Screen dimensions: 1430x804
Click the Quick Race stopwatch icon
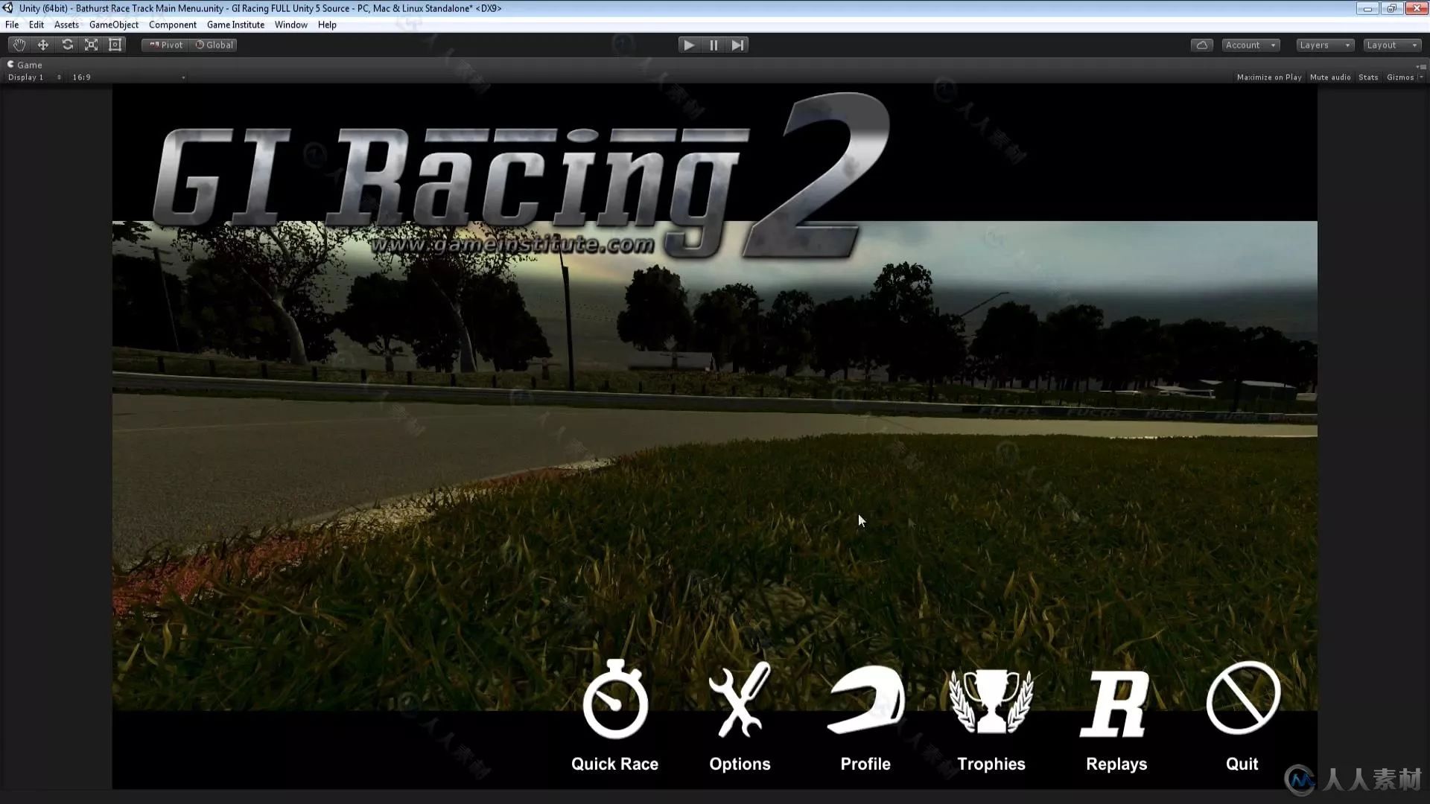(x=615, y=699)
